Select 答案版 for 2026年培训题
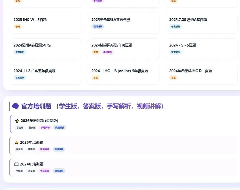 [32, 127]
